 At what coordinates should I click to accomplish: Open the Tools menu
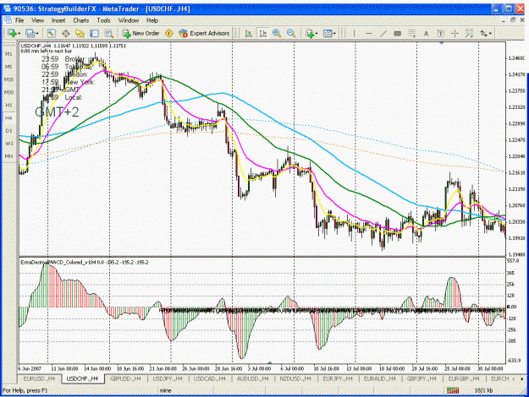[x=103, y=20]
